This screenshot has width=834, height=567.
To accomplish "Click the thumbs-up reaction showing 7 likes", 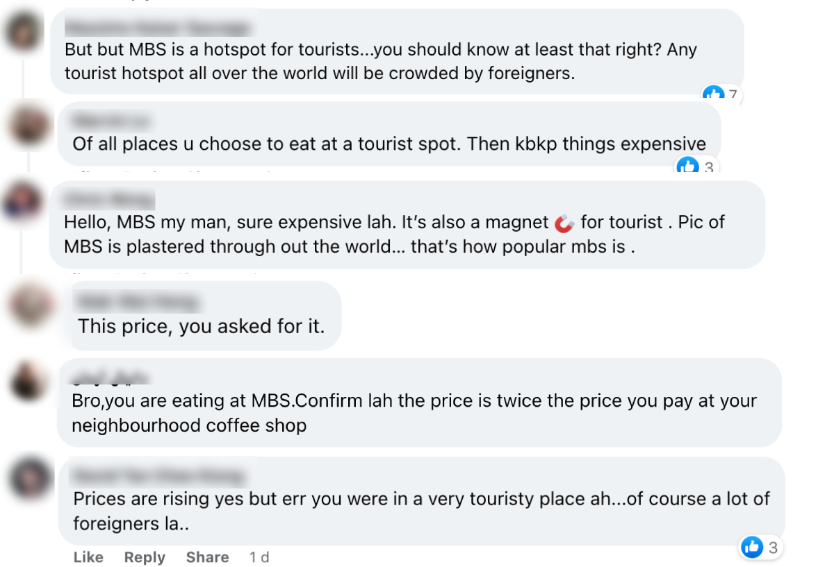I will pyautogui.click(x=720, y=94).
